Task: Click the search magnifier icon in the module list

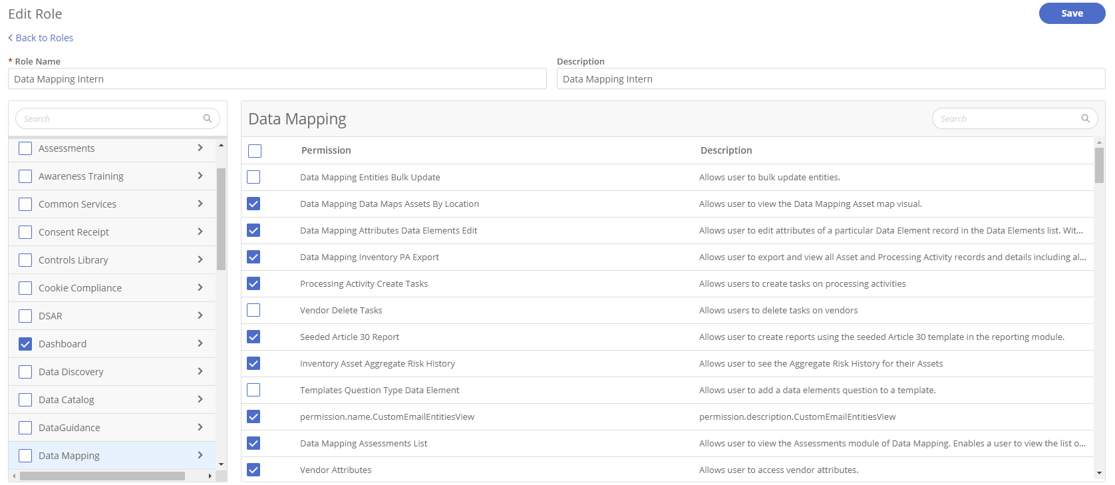Action: [208, 118]
